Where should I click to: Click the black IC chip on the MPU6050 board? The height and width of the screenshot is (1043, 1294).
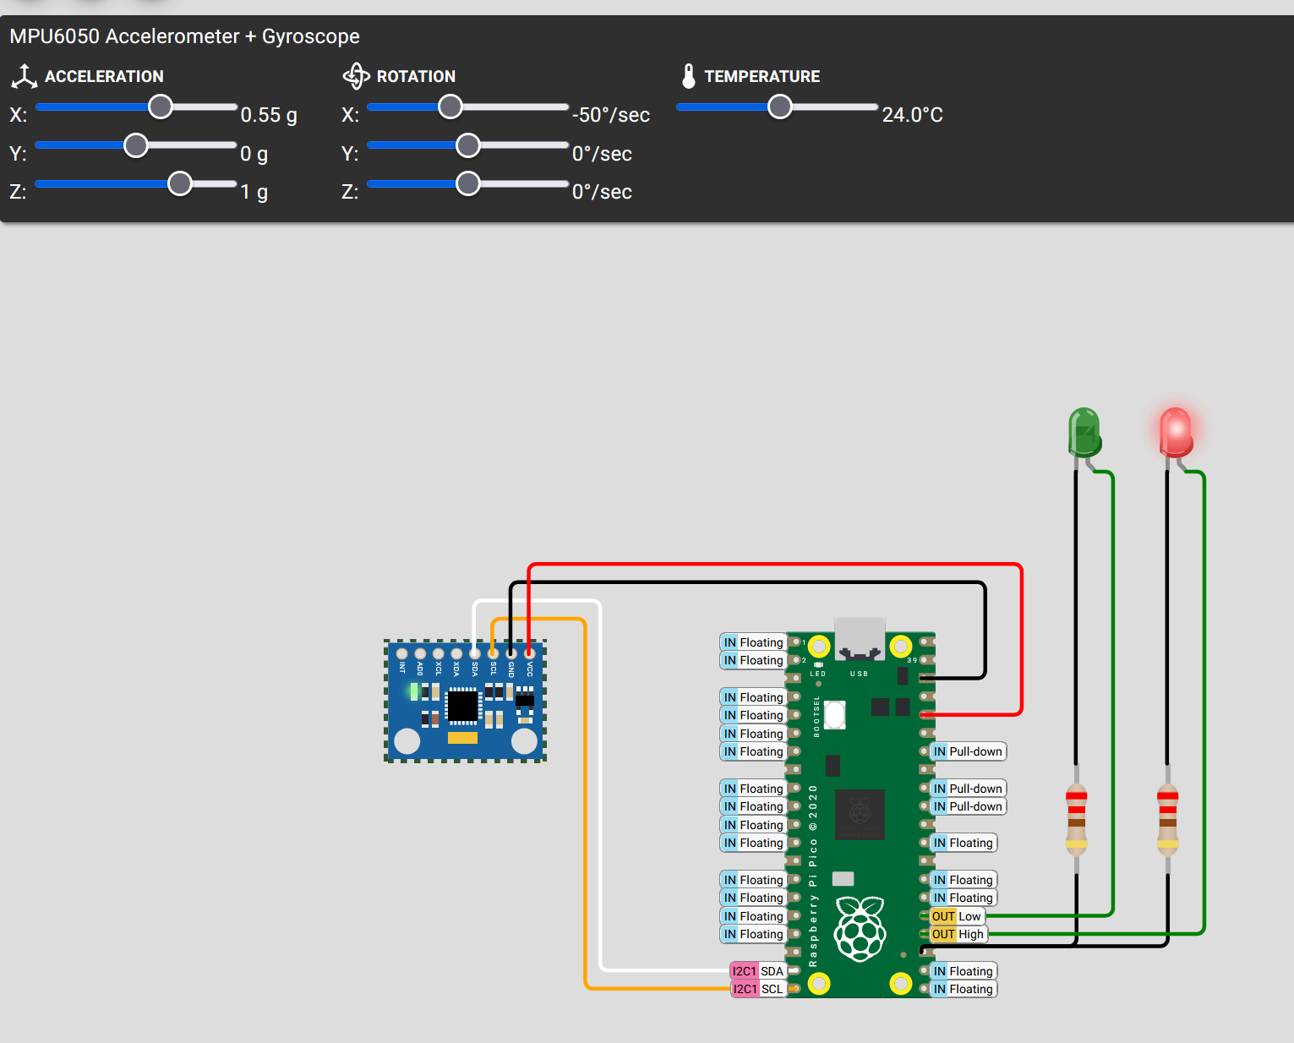click(x=462, y=706)
